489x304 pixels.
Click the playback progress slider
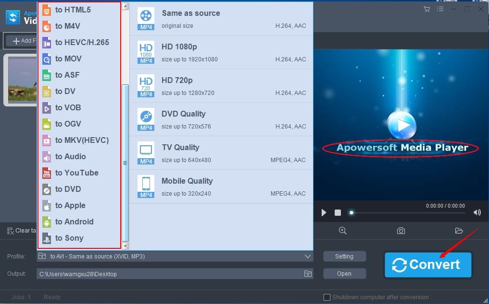pyautogui.click(x=408, y=212)
